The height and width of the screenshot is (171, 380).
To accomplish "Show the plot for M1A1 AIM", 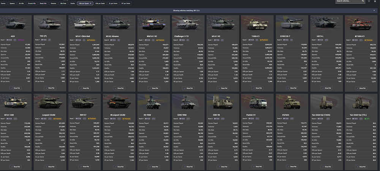I will pyautogui.click(x=15, y=167).
